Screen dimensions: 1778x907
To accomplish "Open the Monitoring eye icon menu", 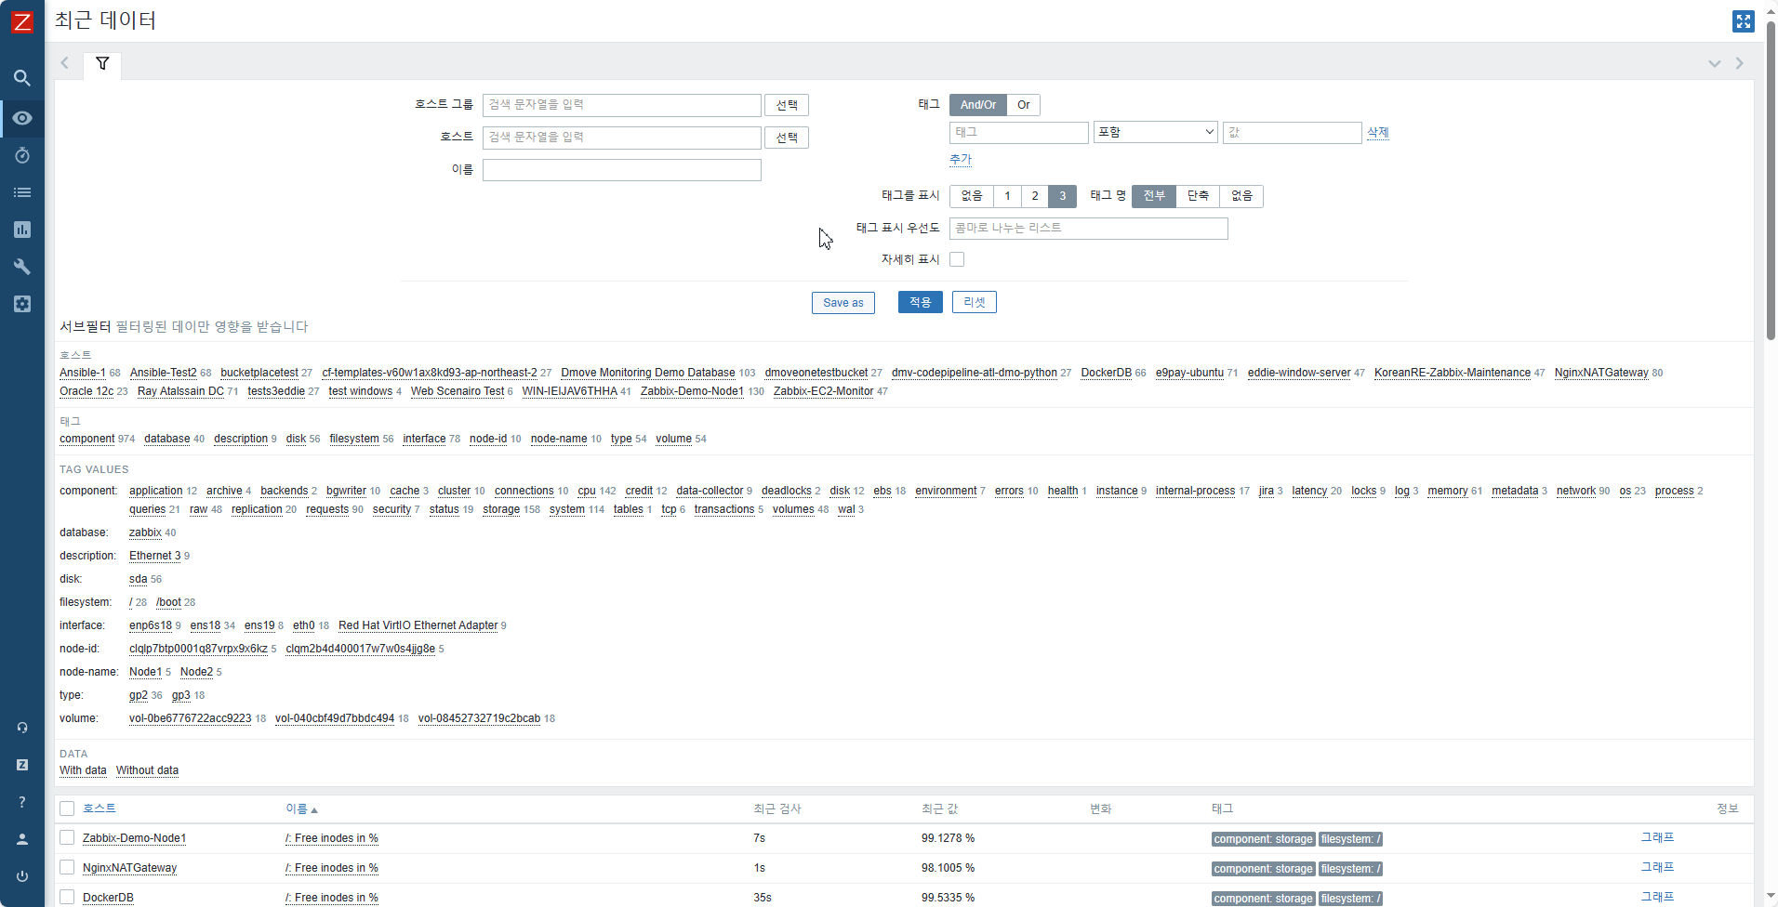I will pos(22,118).
